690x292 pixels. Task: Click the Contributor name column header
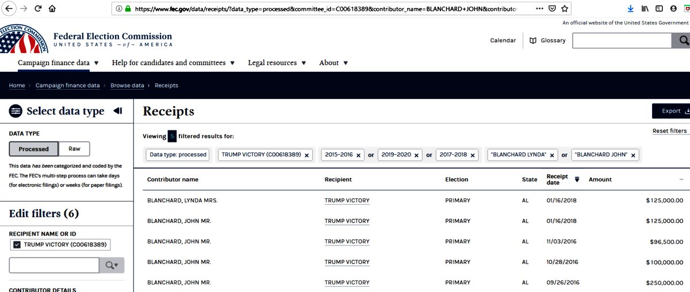172,179
